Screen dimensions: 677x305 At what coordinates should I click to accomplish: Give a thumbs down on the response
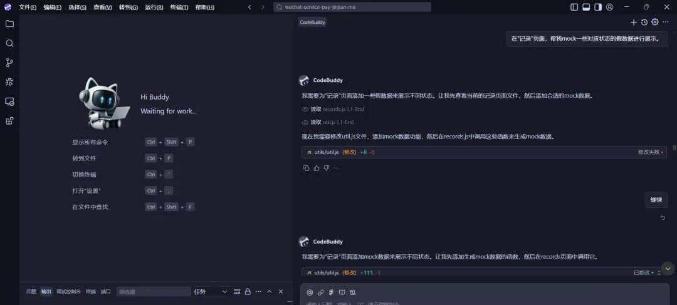(327, 168)
